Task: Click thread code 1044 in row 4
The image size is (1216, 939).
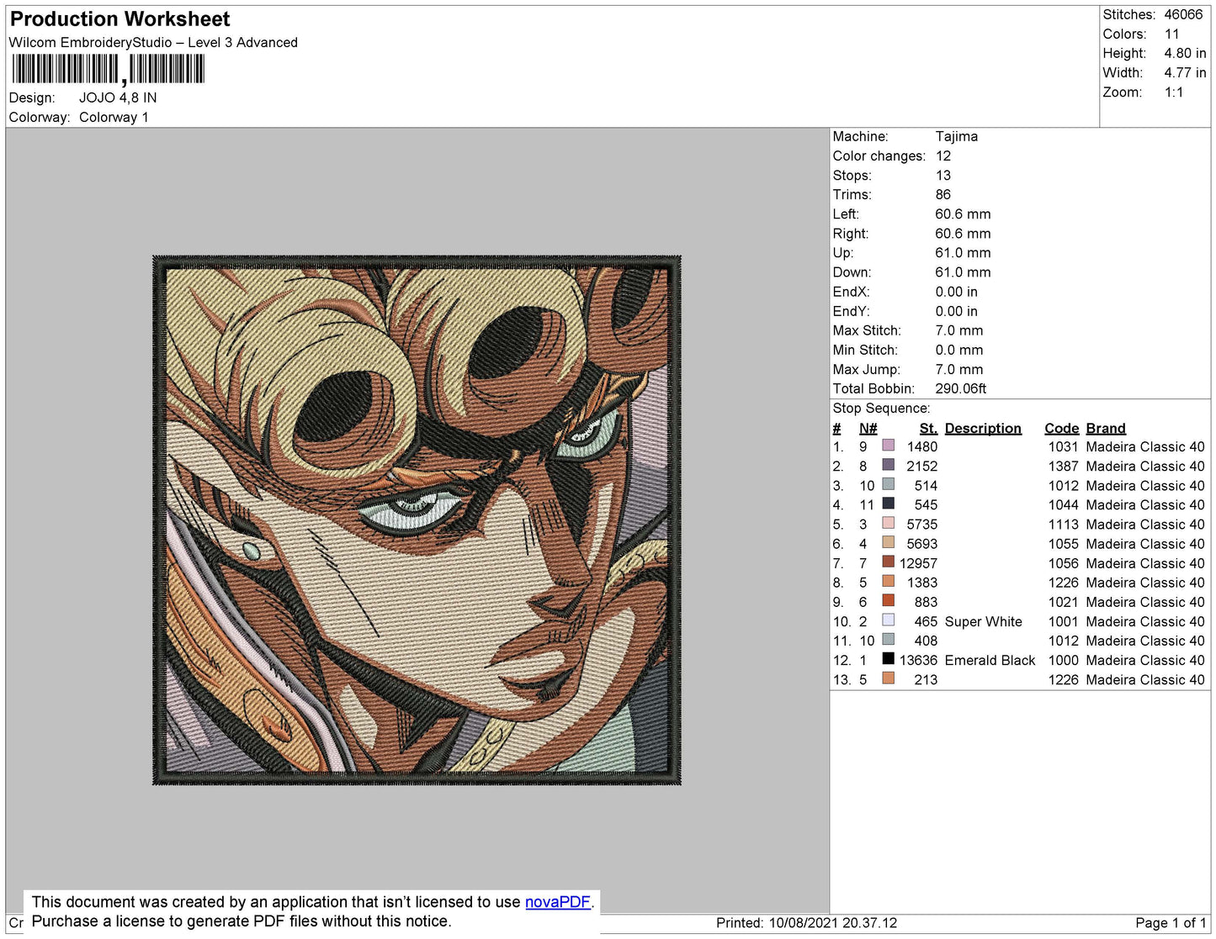Action: [x=1063, y=504]
